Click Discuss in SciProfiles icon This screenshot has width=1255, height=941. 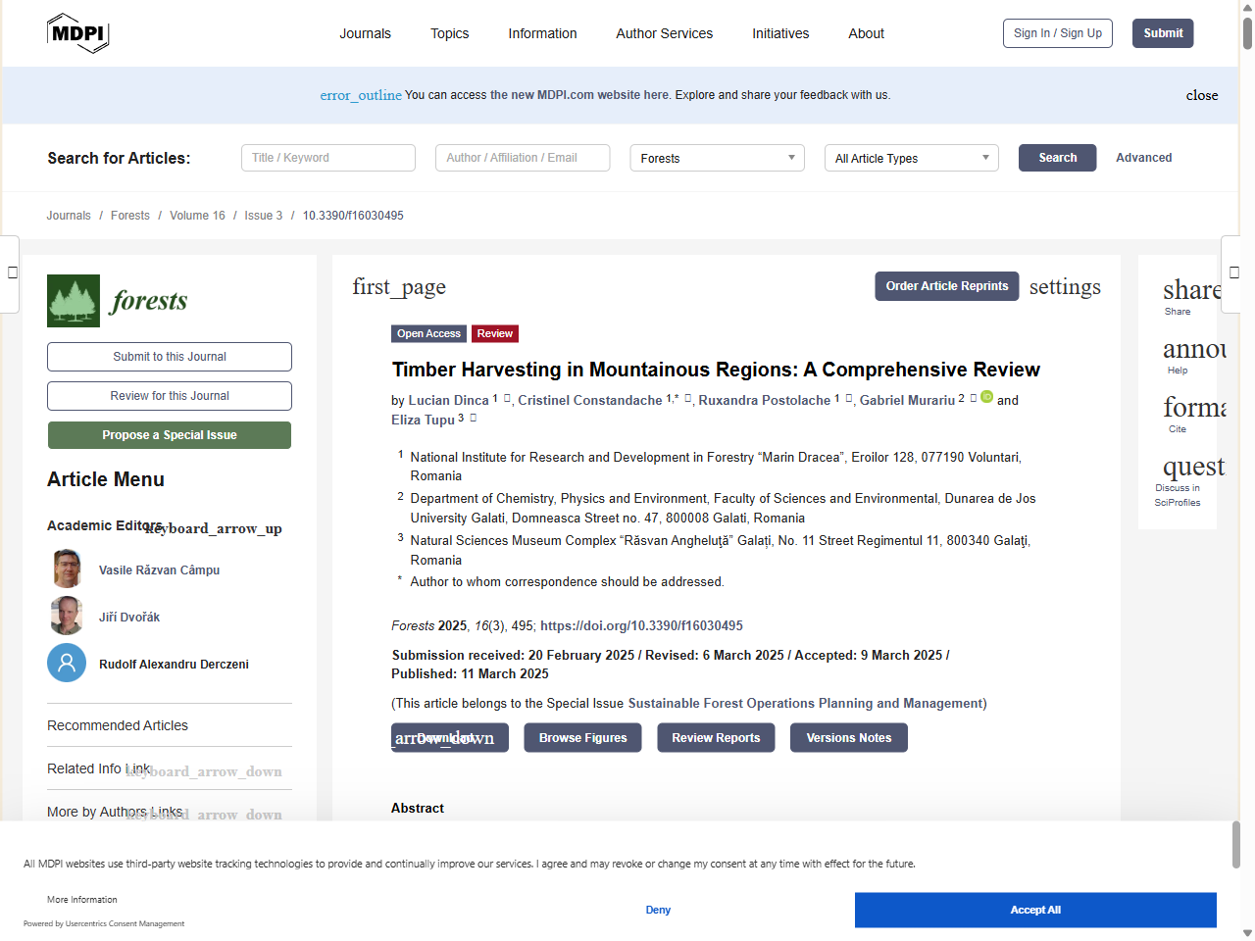point(1192,467)
